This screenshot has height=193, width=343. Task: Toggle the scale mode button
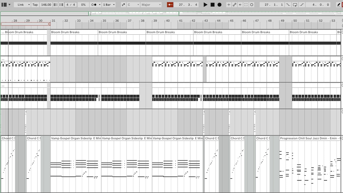point(123,5)
